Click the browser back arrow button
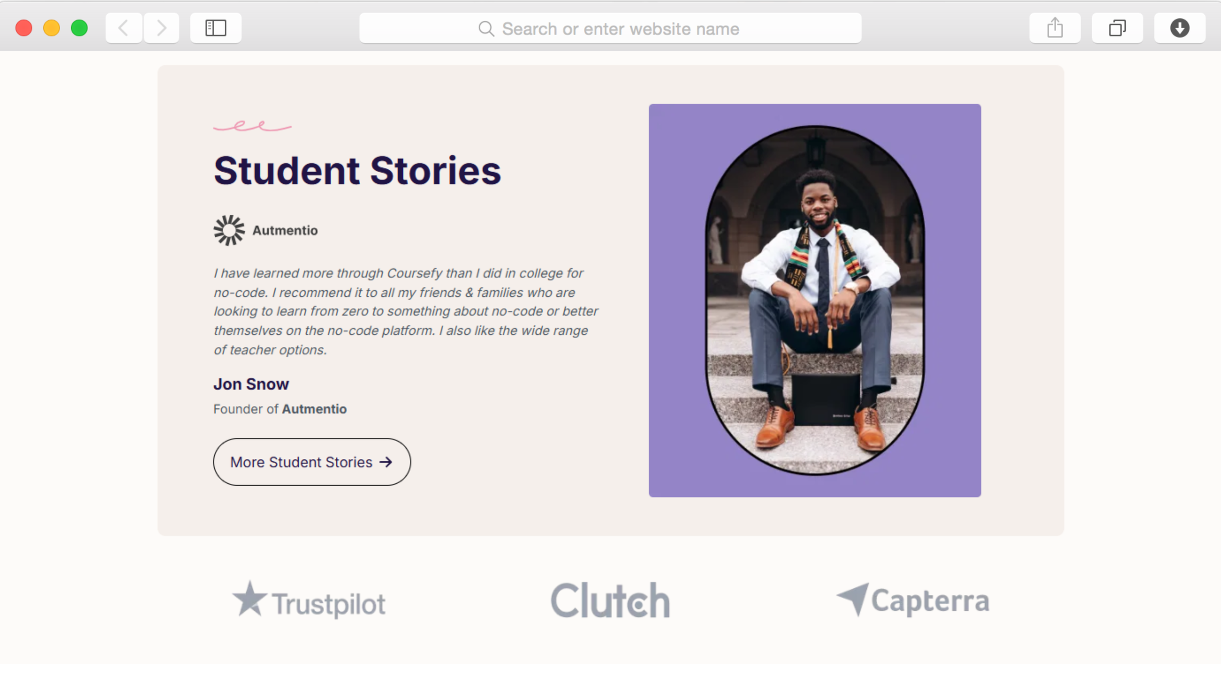Screen dimensions: 1221x686 (124, 28)
